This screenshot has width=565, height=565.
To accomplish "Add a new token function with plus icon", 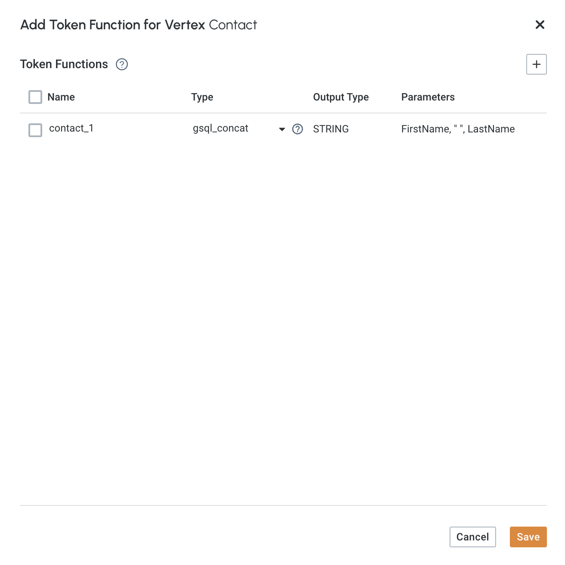I will [x=536, y=64].
